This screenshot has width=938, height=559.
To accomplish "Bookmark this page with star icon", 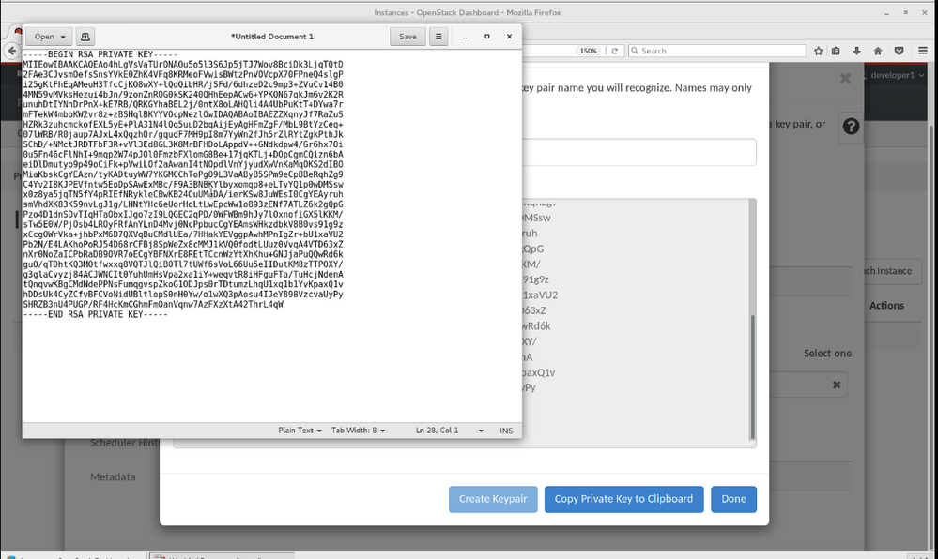I will coord(819,51).
